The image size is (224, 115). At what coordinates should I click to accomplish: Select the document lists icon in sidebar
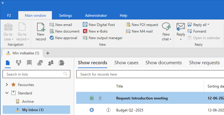tap(8, 63)
